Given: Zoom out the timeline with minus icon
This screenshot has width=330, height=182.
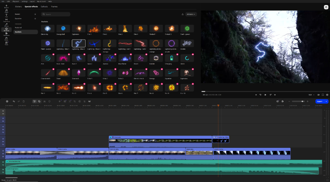Looking at the screenshot, I should coord(289,101).
